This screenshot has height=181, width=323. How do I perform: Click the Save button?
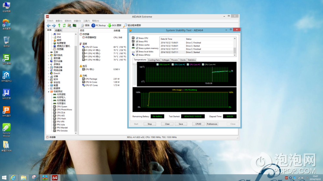coord(181,124)
